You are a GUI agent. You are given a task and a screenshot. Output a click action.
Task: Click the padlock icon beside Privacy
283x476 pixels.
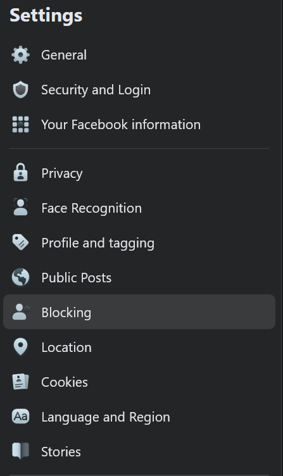pyautogui.click(x=21, y=173)
